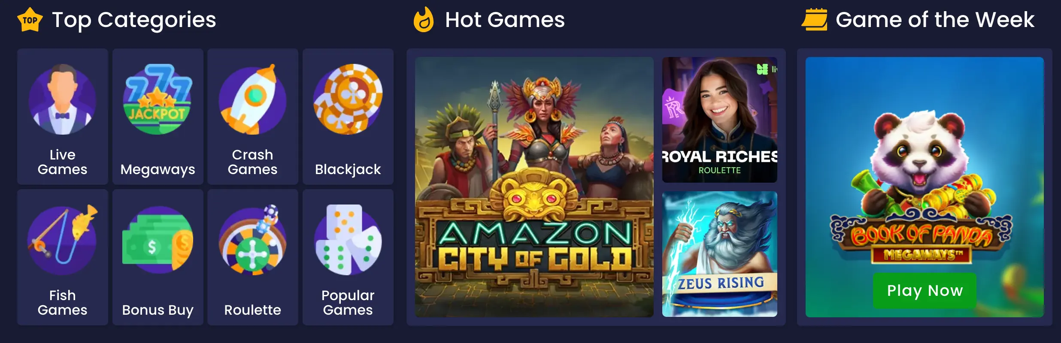This screenshot has height=343, width=1061.
Task: Open the Roulette wheel icon
Action: pos(253,240)
